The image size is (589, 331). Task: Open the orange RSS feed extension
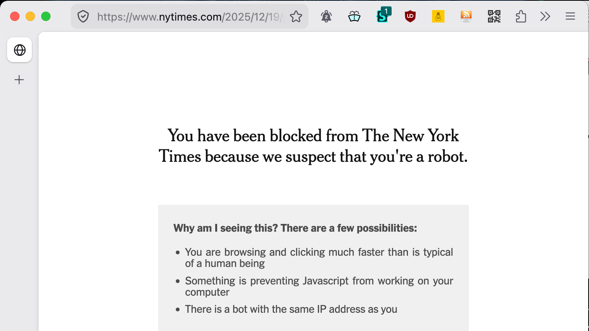pos(466,16)
